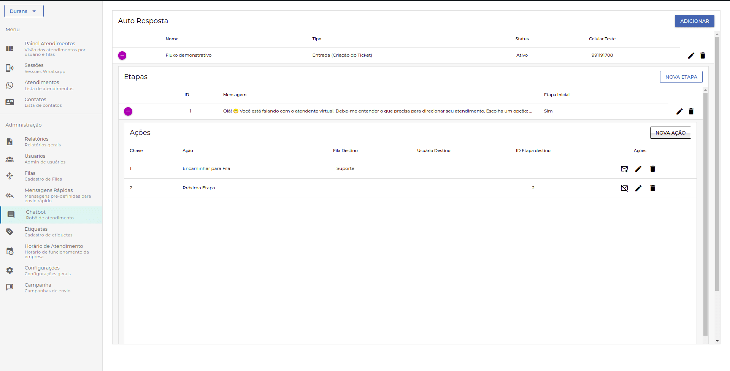Collapse etapa 1 actions list
The height and width of the screenshot is (371, 730).
tap(128, 111)
